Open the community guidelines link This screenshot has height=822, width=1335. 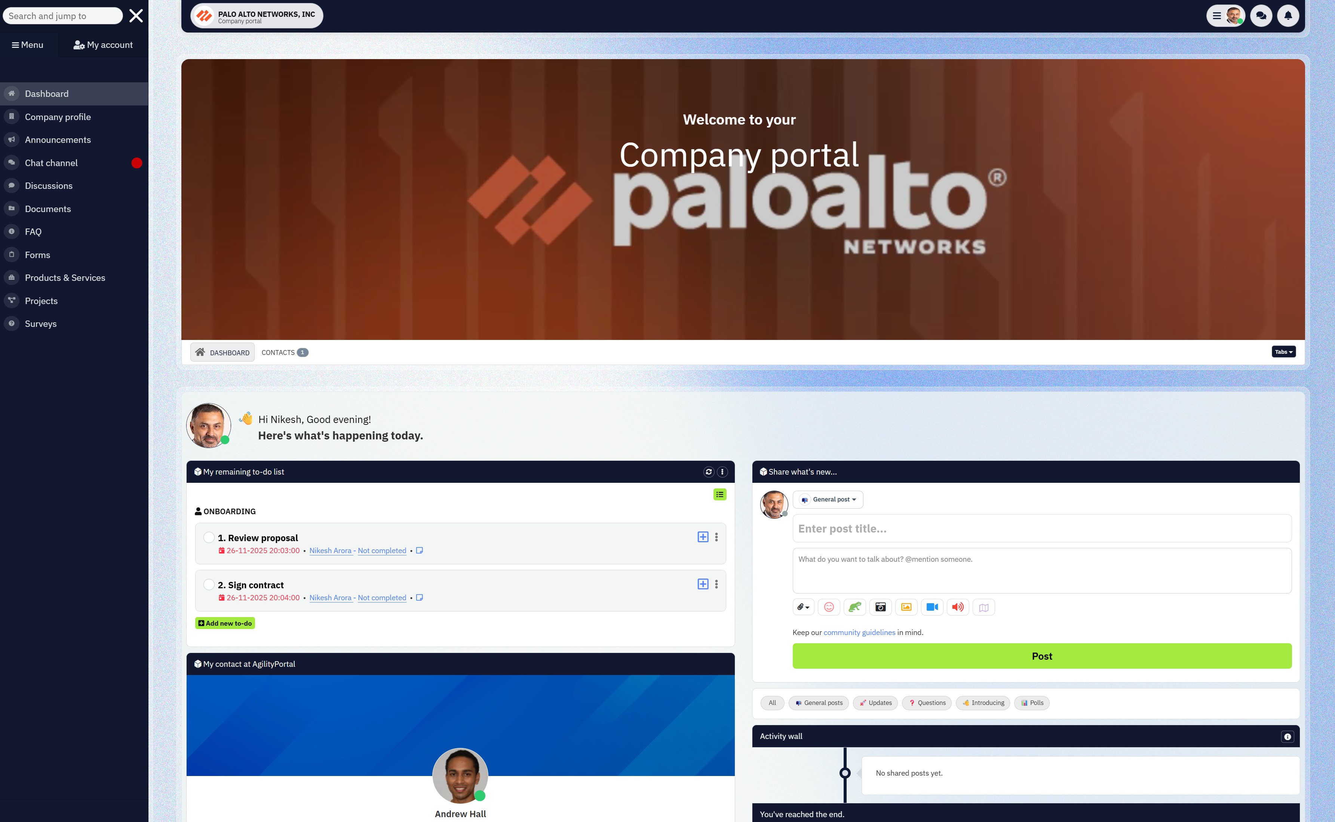coord(859,632)
